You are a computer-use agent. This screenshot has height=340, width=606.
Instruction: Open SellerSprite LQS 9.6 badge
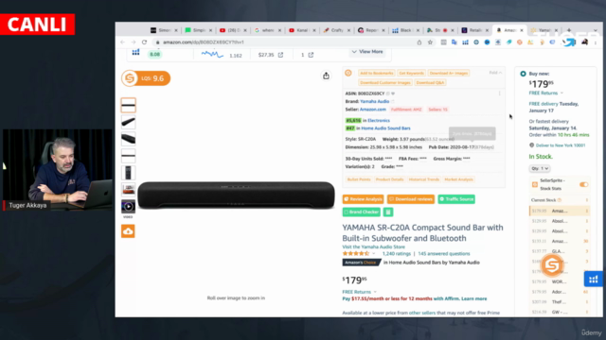pyautogui.click(x=146, y=78)
